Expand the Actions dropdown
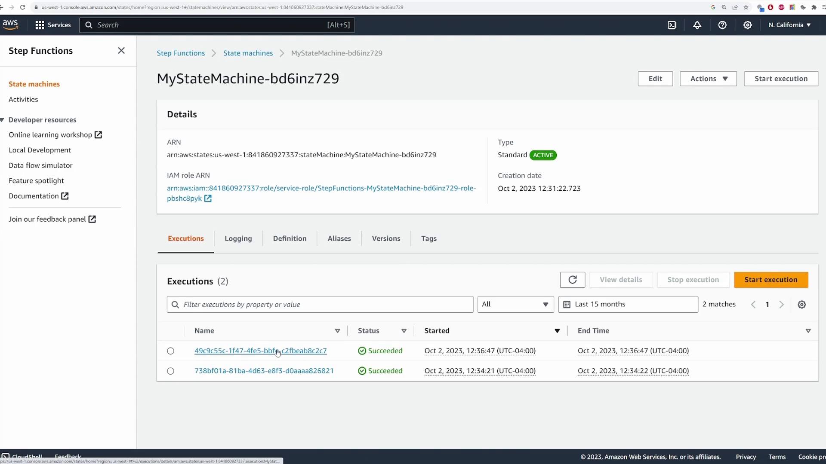Image resolution: width=826 pixels, height=464 pixels. coord(708,79)
